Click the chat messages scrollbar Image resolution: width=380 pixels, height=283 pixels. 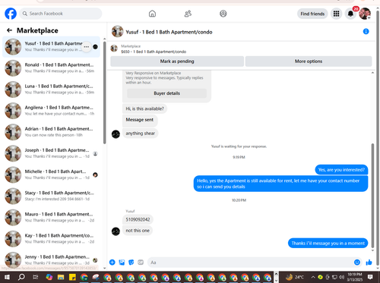coord(372,196)
